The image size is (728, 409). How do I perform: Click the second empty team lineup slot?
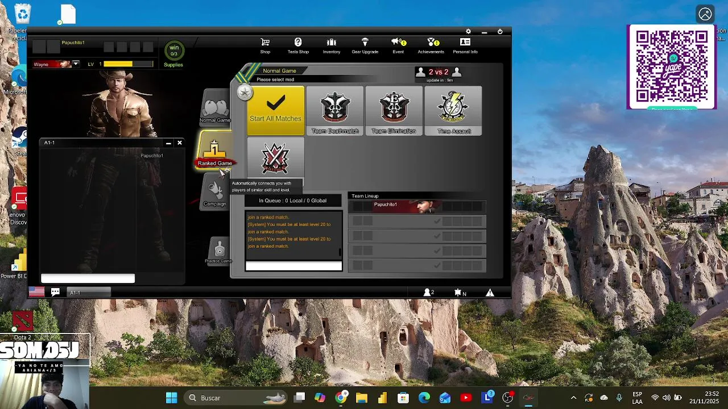point(417,236)
